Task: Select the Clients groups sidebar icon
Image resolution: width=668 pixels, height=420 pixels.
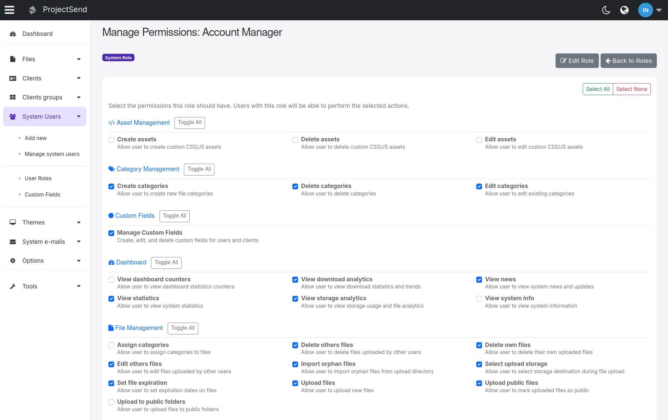Action: pos(13,97)
